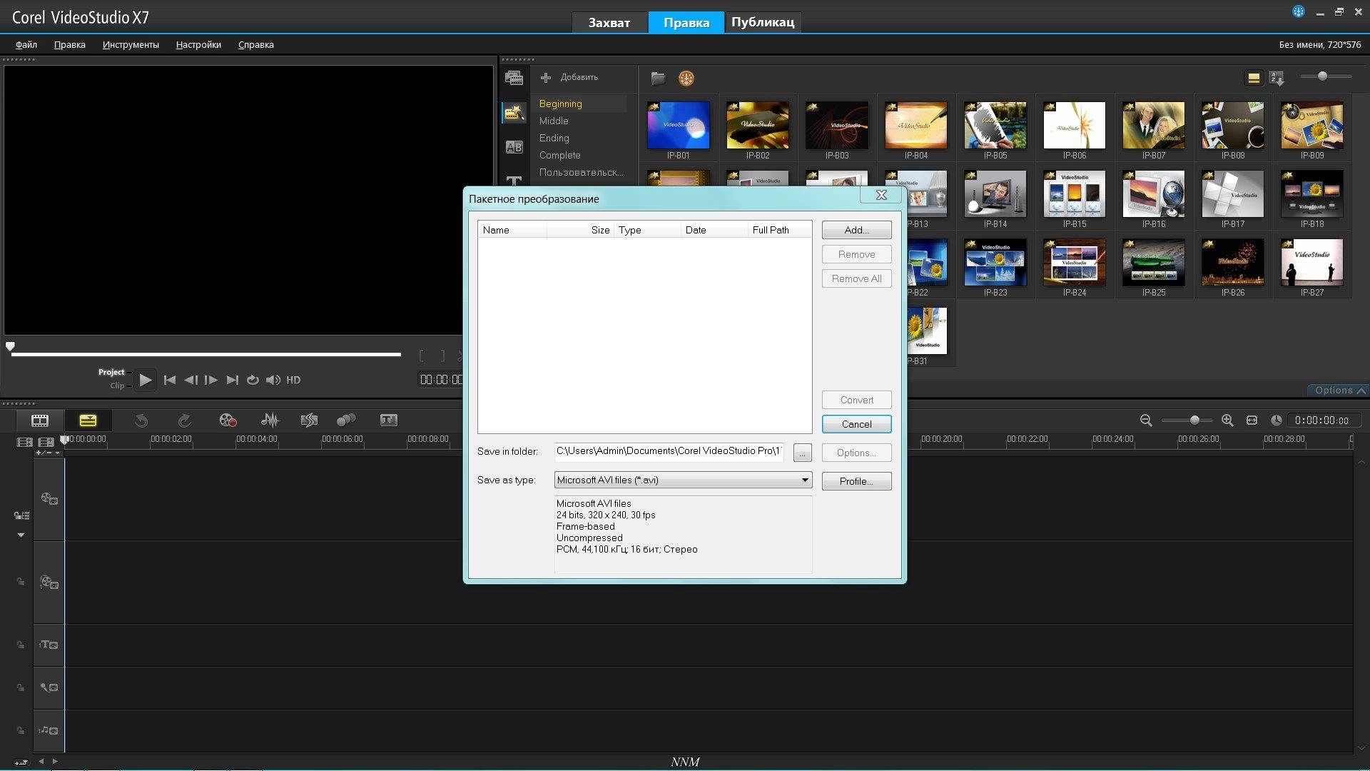Image resolution: width=1370 pixels, height=771 pixels.
Task: Toggle ripple lock for the title track
Action: (21, 645)
